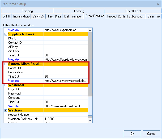The image size is (162, 139).
Task: Select the Other Realtime tab
Action: coord(95,16)
